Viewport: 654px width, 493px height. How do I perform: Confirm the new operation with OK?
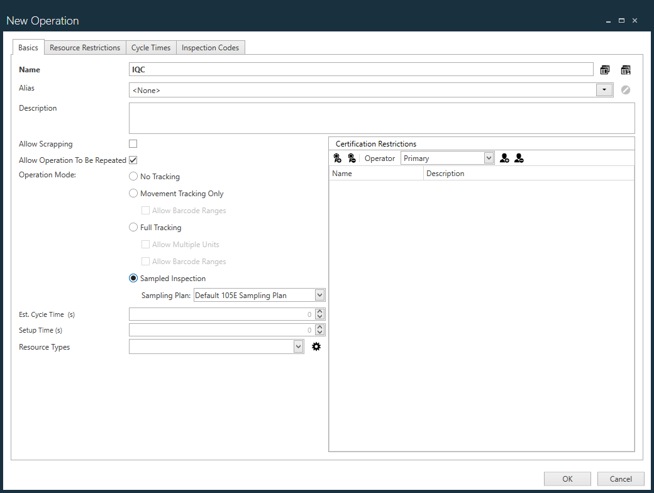[x=567, y=479]
